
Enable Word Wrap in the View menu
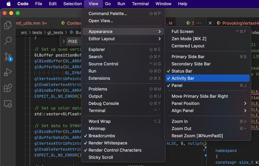pos(123,121)
